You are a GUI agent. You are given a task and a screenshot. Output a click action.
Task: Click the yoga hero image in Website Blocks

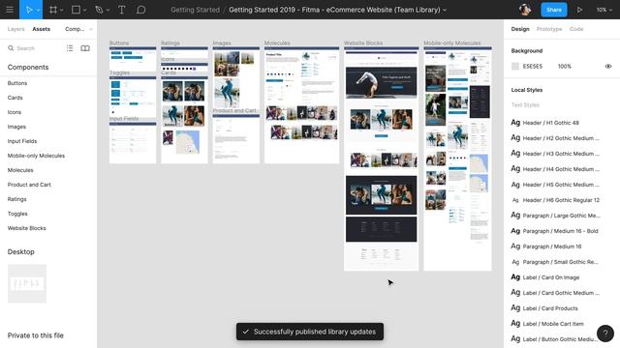click(x=381, y=82)
